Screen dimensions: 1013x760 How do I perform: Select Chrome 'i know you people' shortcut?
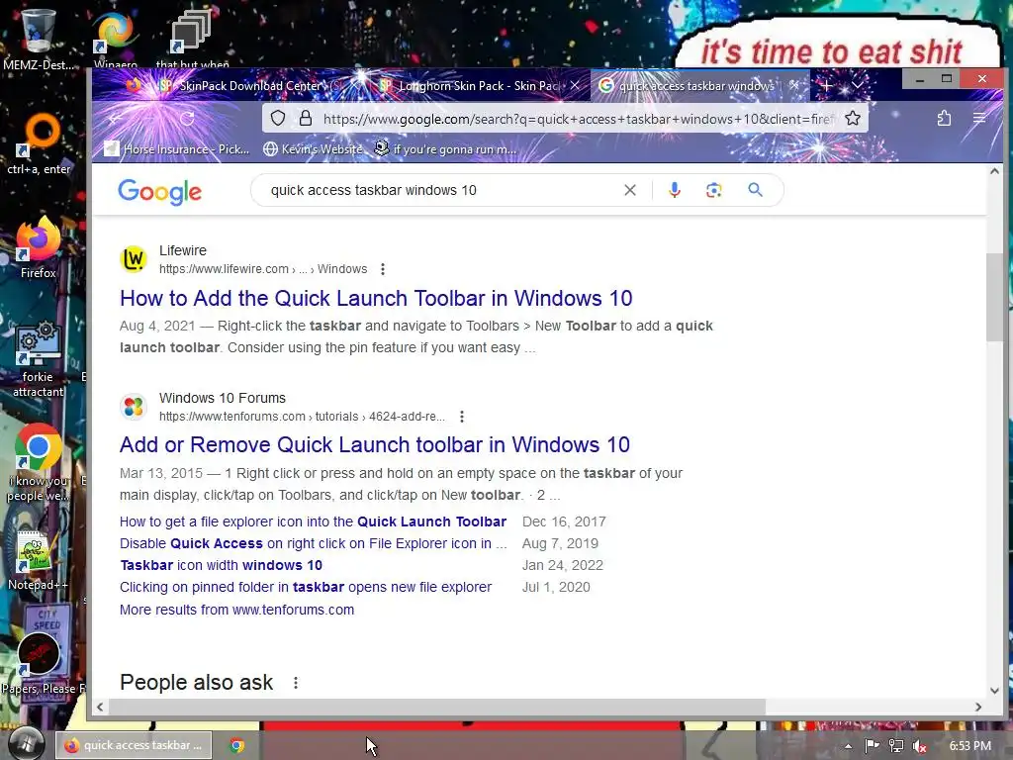(x=38, y=463)
